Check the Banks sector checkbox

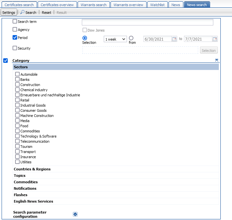(x=17, y=80)
